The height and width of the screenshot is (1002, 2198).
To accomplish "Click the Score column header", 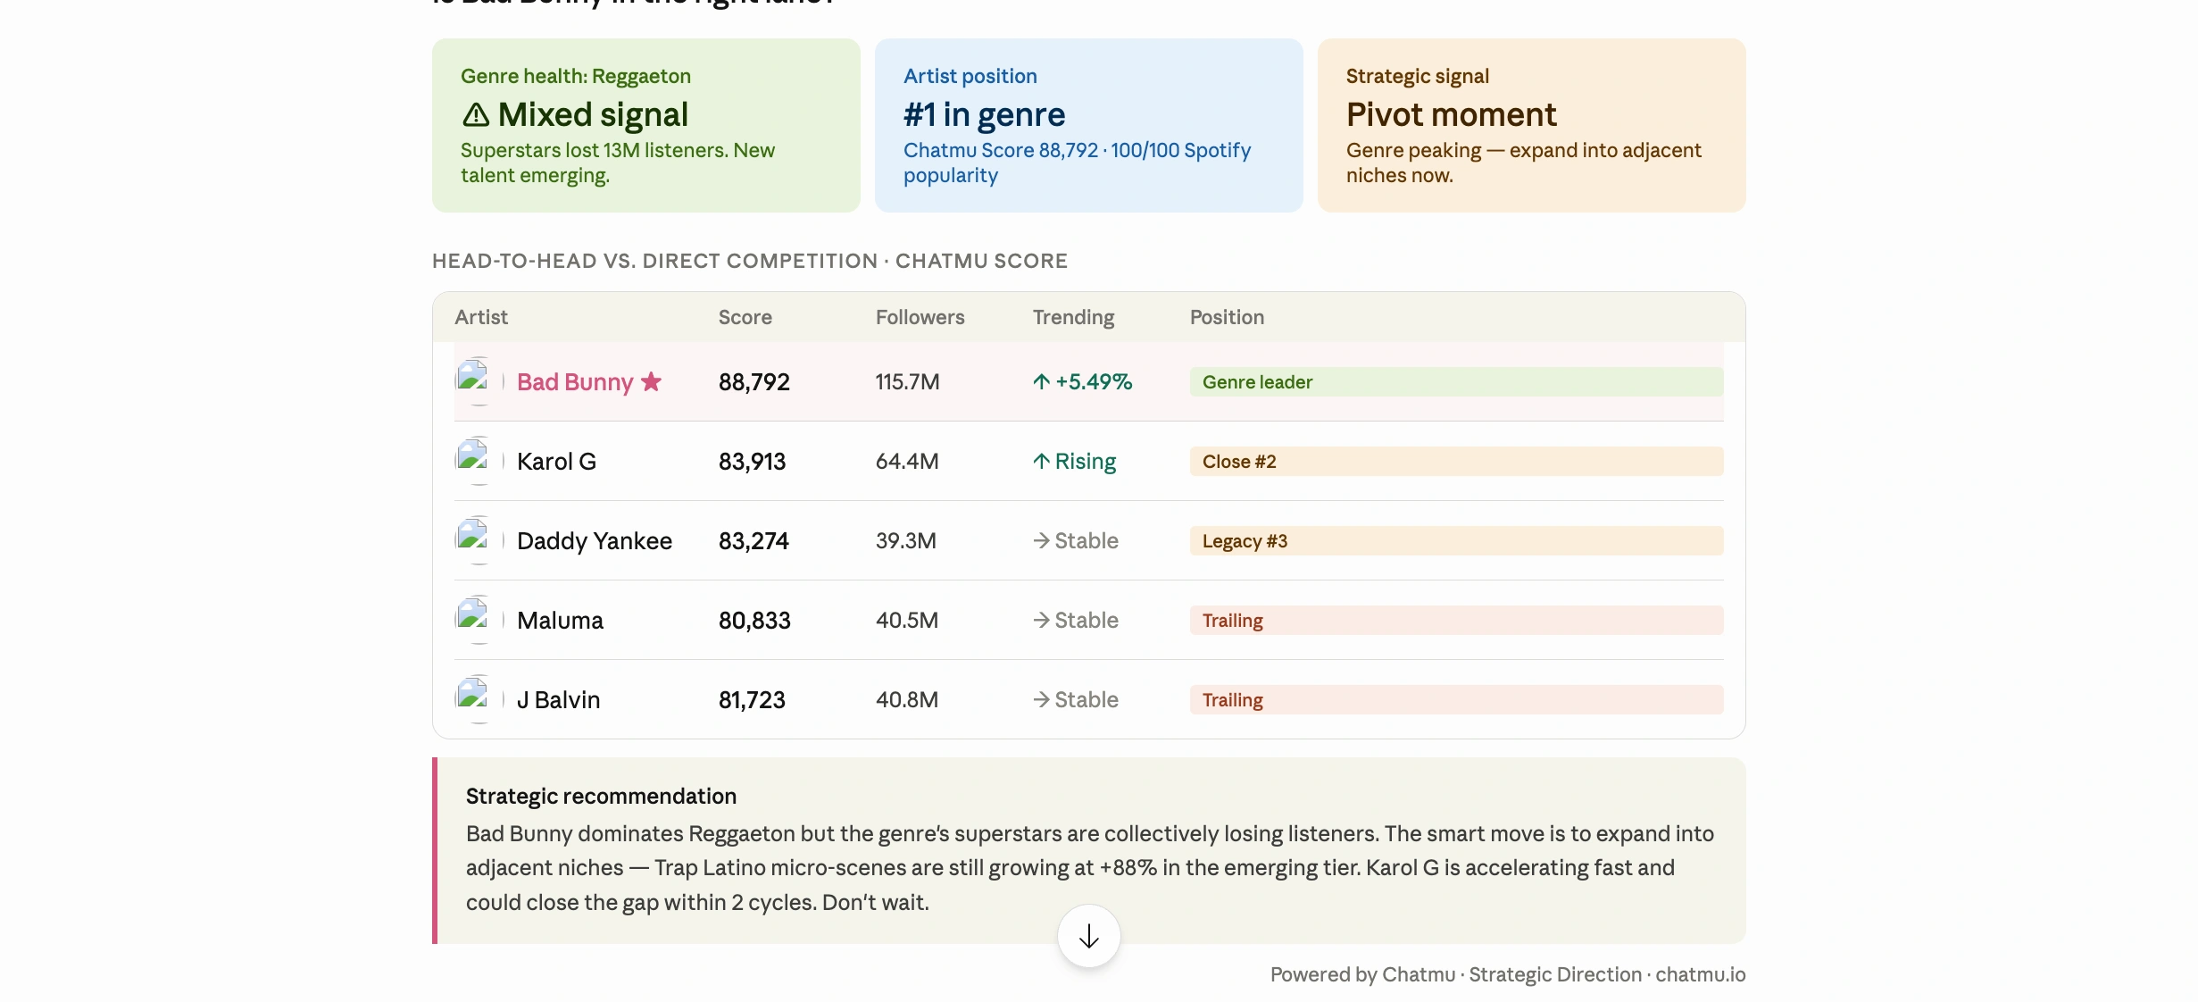I will (x=745, y=317).
